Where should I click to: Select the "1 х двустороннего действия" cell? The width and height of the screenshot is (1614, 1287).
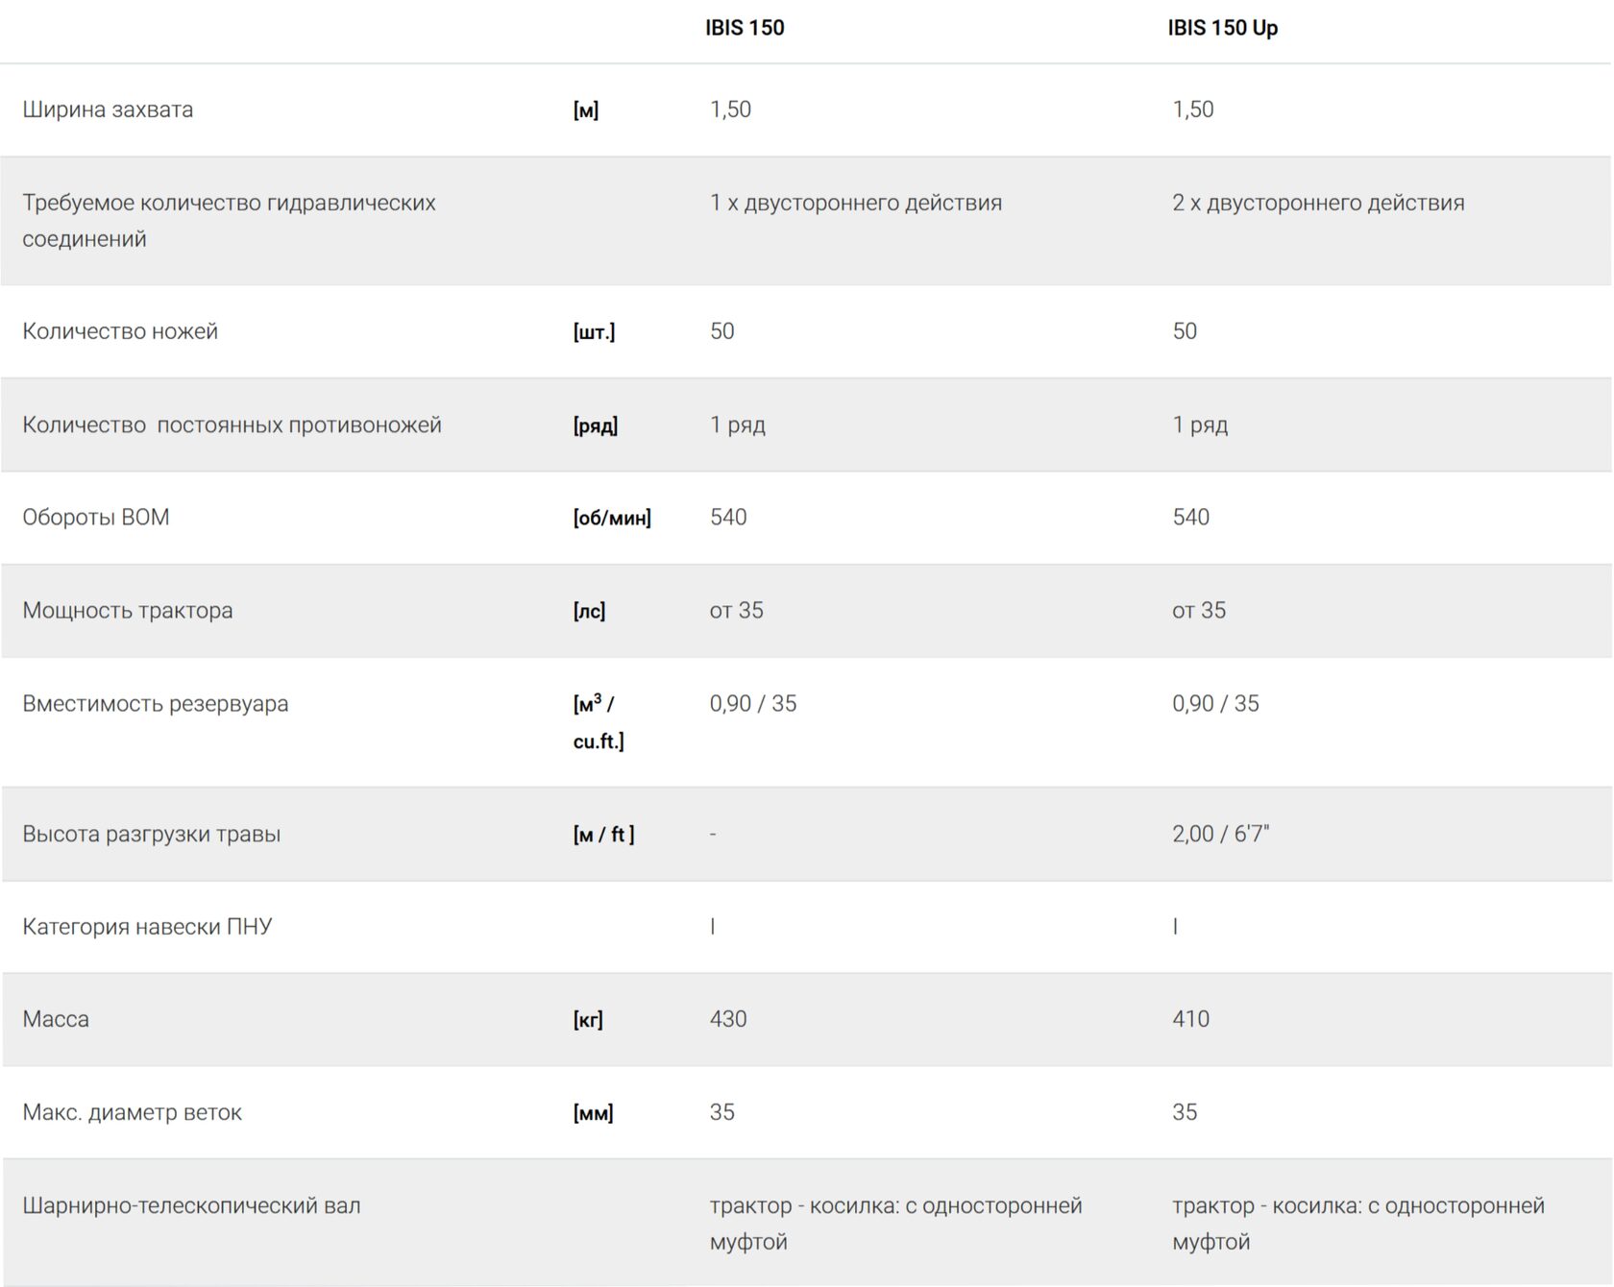pos(855,203)
